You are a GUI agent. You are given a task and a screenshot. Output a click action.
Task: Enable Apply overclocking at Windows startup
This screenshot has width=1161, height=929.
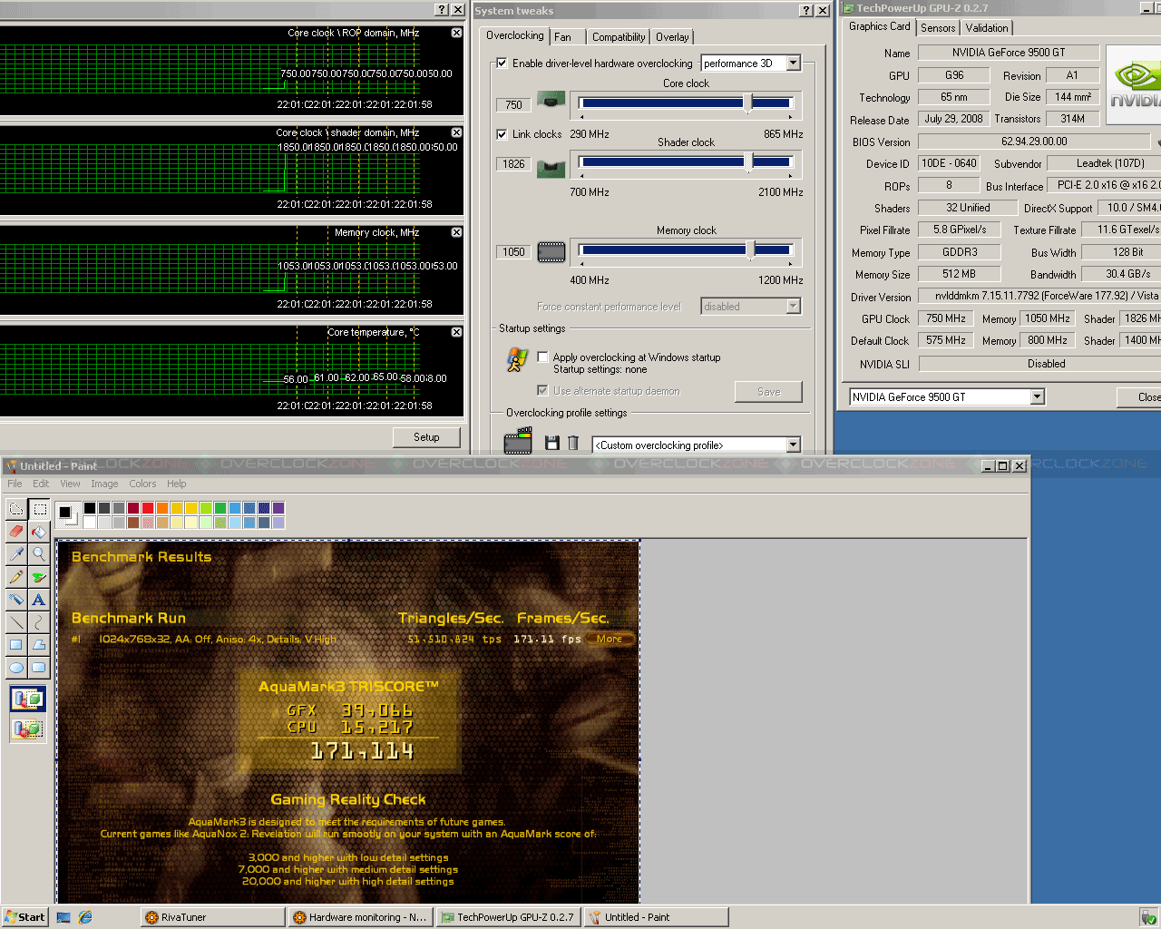click(542, 357)
